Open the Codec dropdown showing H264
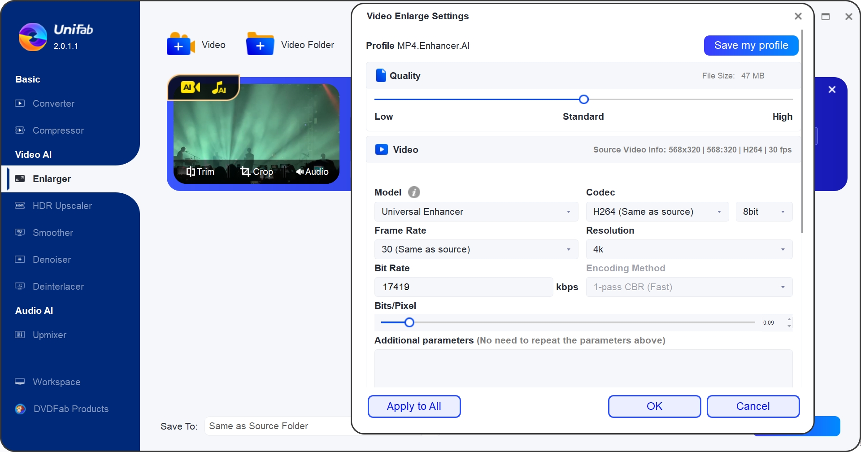861x452 pixels. click(x=657, y=211)
